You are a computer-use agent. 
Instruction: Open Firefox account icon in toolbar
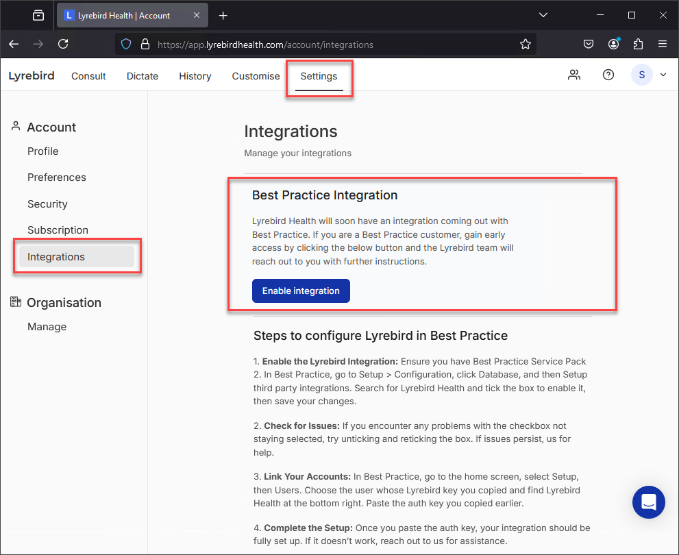point(614,44)
